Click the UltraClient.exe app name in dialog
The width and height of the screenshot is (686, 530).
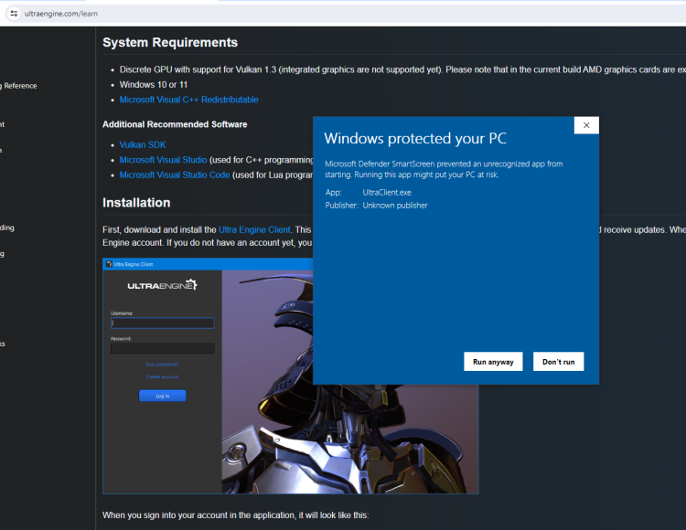point(387,192)
